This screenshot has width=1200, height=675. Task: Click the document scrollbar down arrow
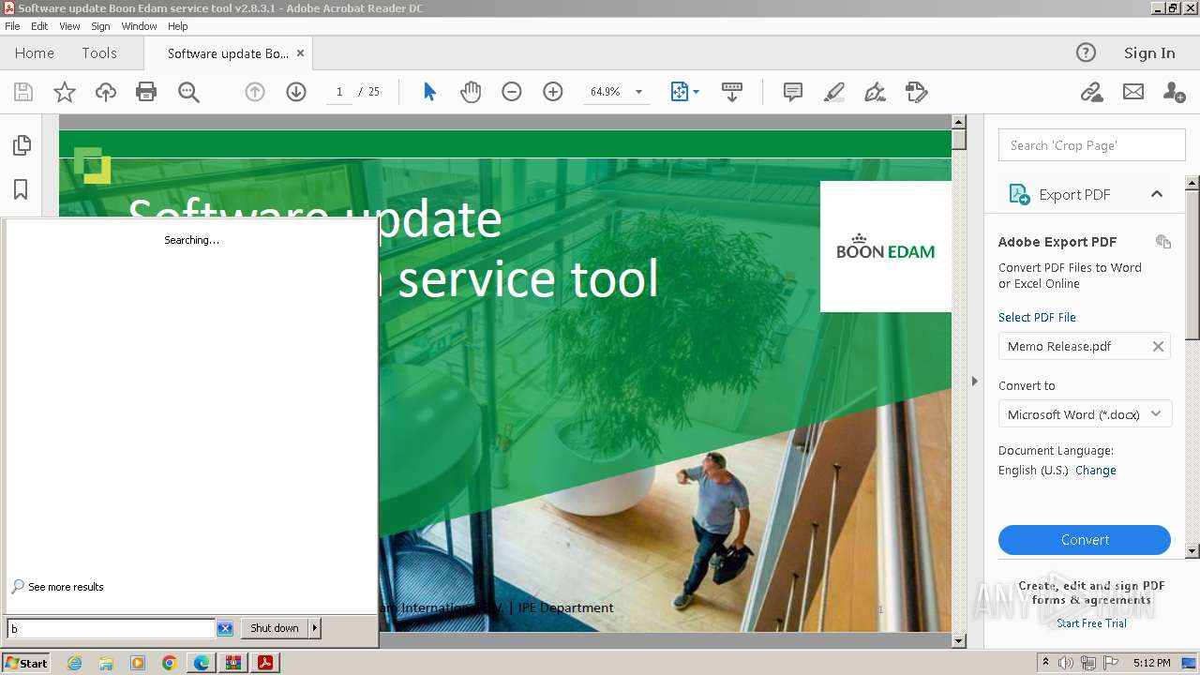click(x=958, y=641)
